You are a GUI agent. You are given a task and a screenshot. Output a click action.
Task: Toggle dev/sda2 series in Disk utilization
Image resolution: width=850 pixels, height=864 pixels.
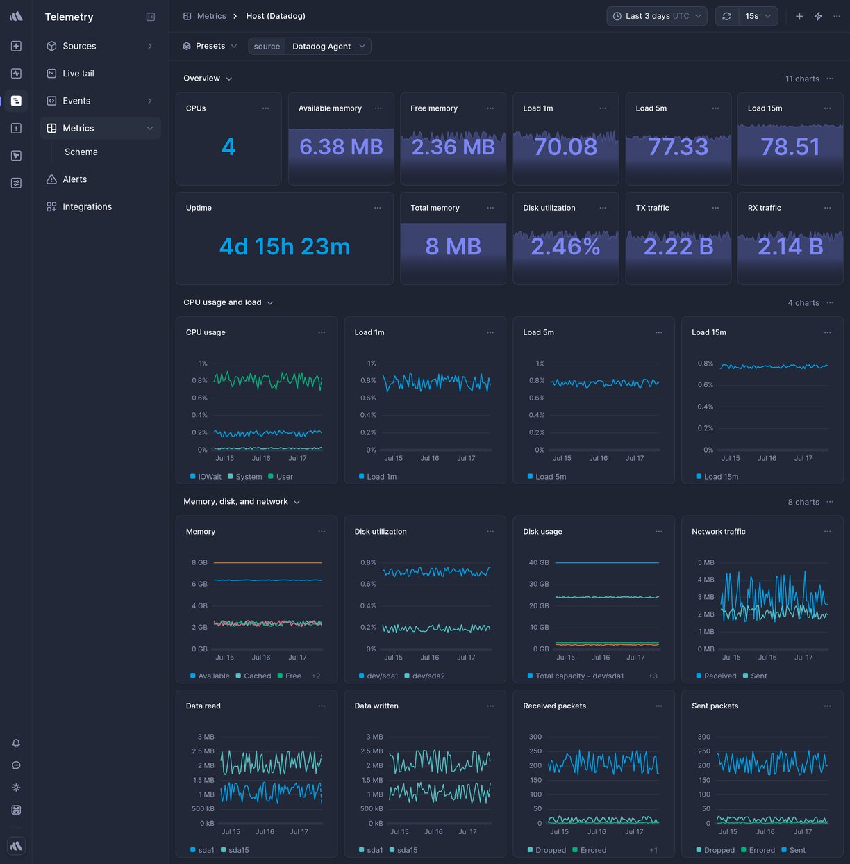[x=425, y=676]
